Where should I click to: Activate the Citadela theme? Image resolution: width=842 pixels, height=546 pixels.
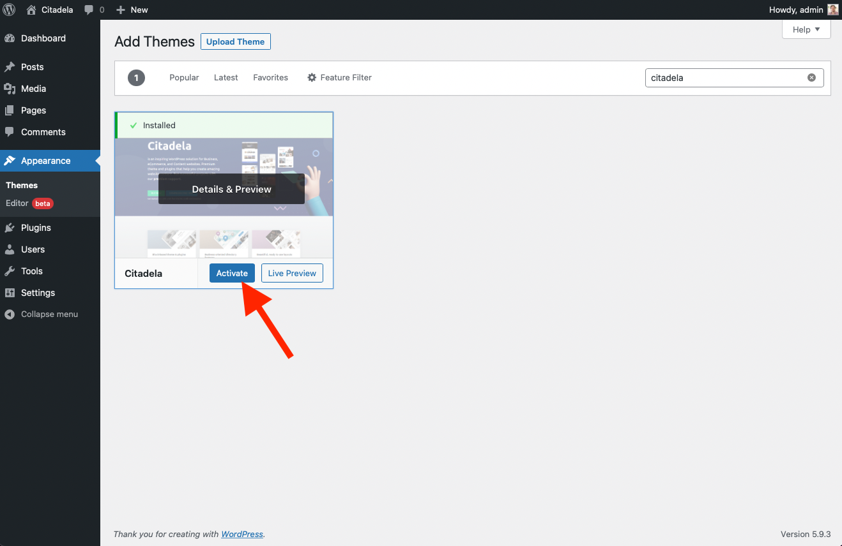pos(232,273)
